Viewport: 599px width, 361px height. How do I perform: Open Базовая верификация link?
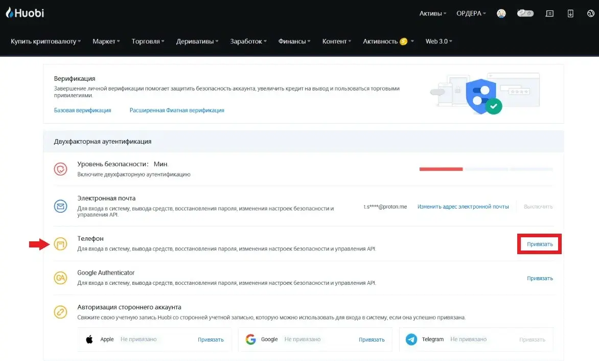(x=82, y=110)
